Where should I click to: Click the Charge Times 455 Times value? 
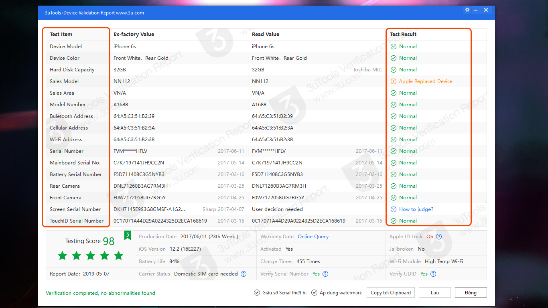coord(308,261)
